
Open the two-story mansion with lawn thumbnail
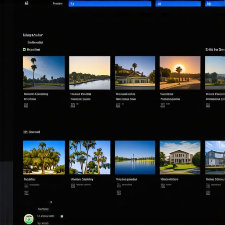click(180, 157)
